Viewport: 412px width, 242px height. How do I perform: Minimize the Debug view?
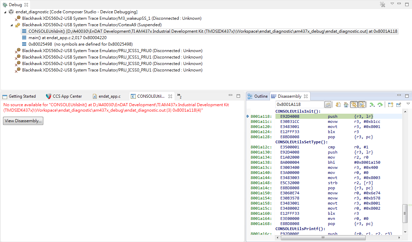[399, 4]
